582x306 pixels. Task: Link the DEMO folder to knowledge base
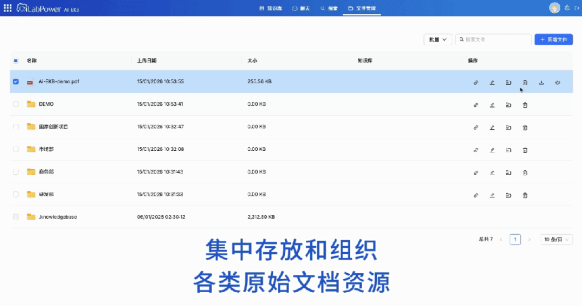(476, 105)
